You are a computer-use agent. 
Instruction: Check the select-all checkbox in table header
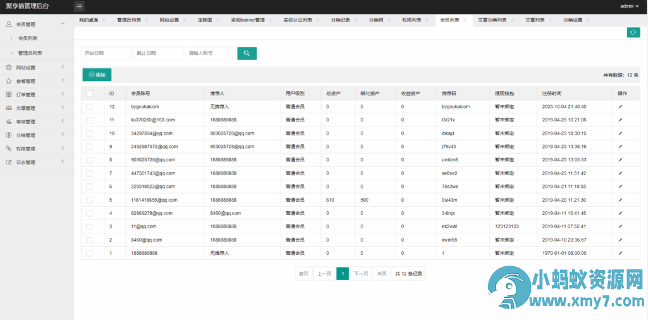coord(89,94)
